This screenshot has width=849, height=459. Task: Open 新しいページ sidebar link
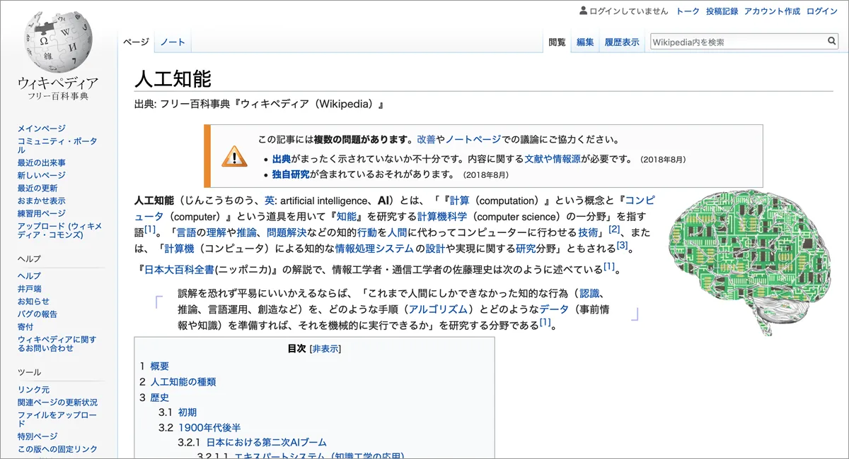pos(42,175)
